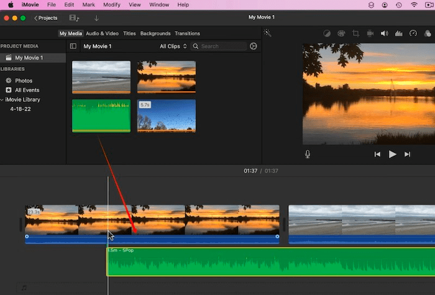Select the green audio clip thumbnail
This screenshot has width=435, height=295.
[101, 116]
